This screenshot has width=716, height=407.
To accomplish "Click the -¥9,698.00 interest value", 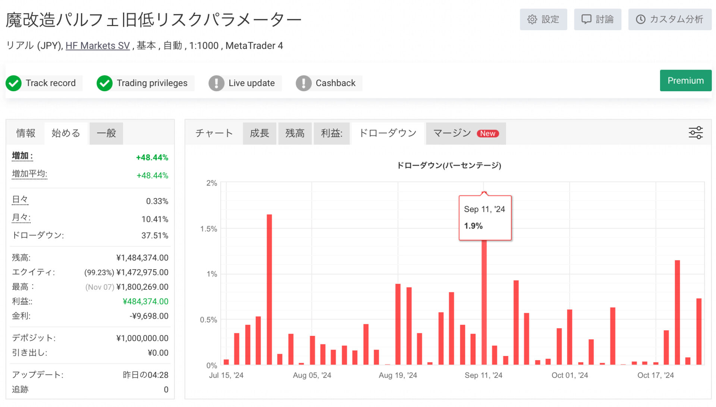I will click(149, 316).
